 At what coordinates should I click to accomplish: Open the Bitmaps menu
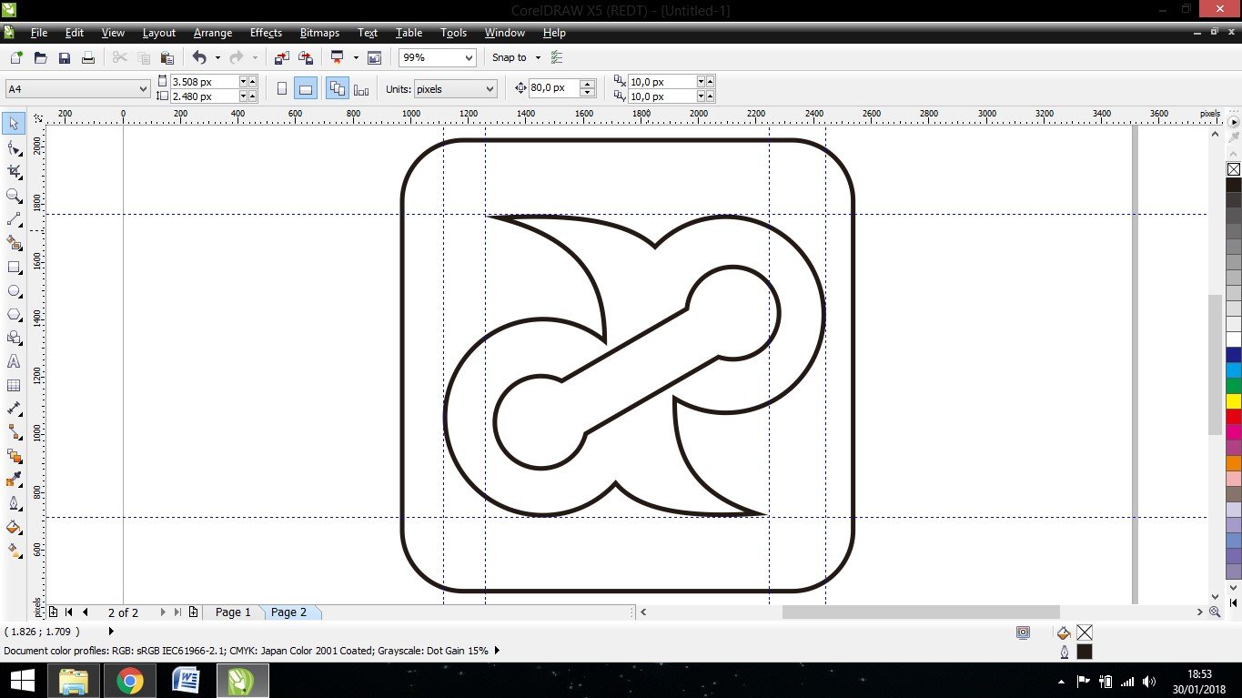pos(319,33)
